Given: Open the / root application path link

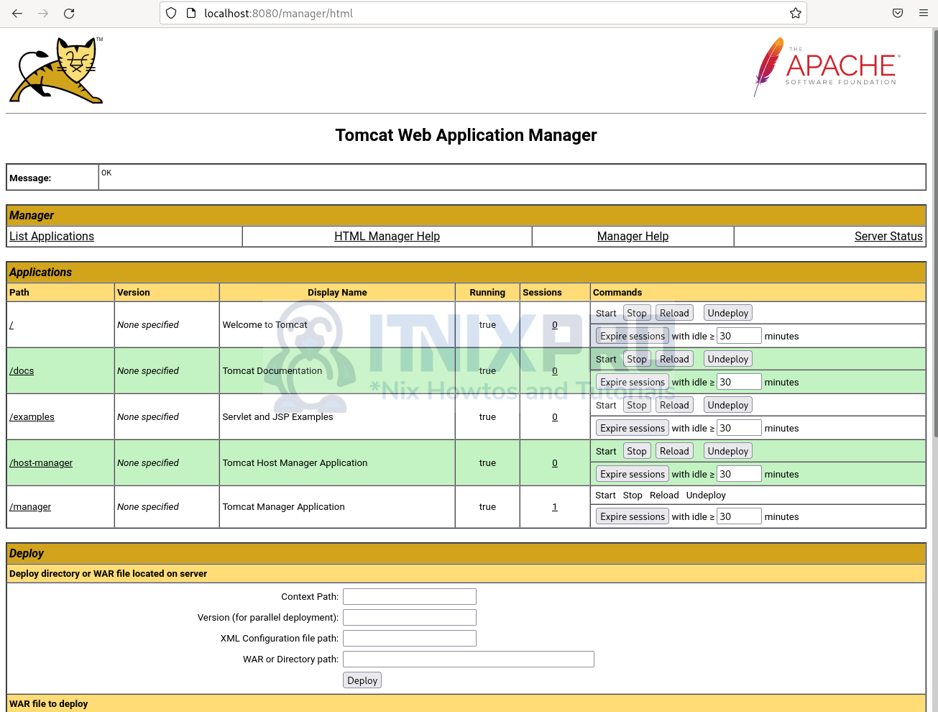Looking at the screenshot, I should 12,325.
